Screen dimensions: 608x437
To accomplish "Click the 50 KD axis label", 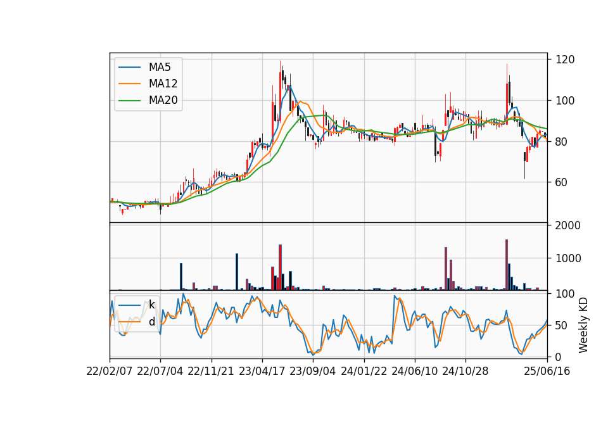I will pos(562,326).
